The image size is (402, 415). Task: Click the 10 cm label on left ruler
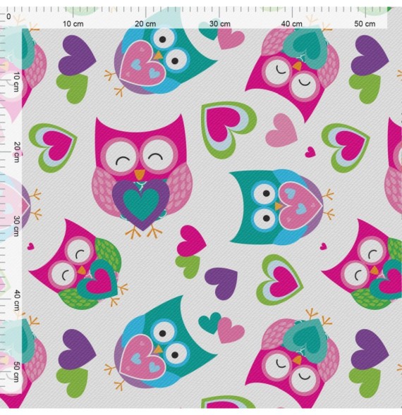coord(16,82)
